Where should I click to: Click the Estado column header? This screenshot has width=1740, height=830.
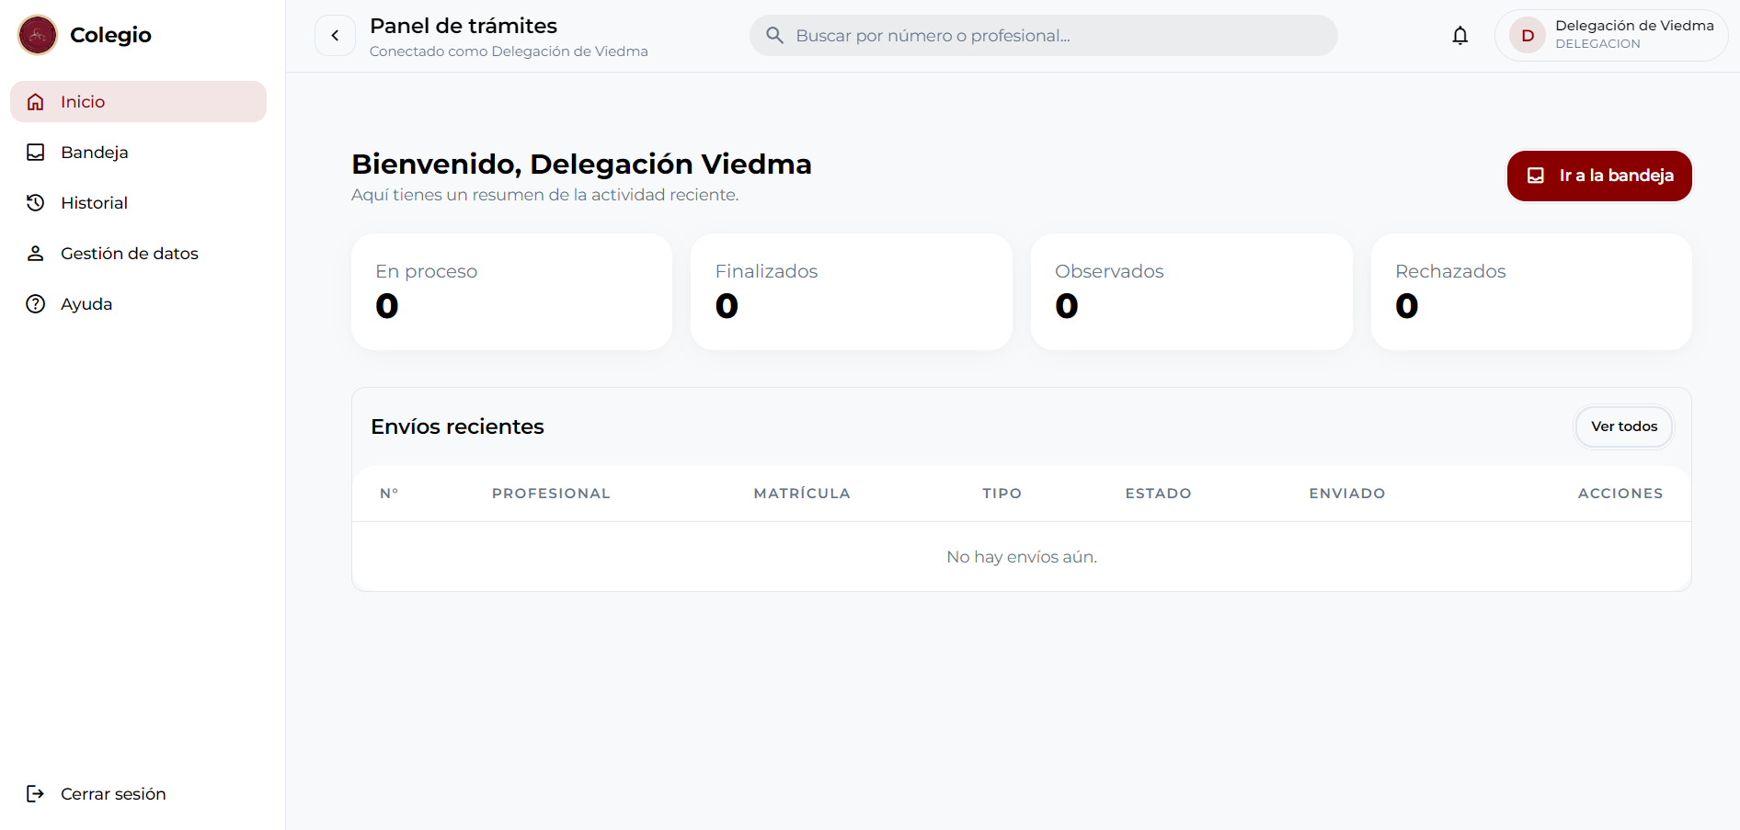click(x=1158, y=494)
